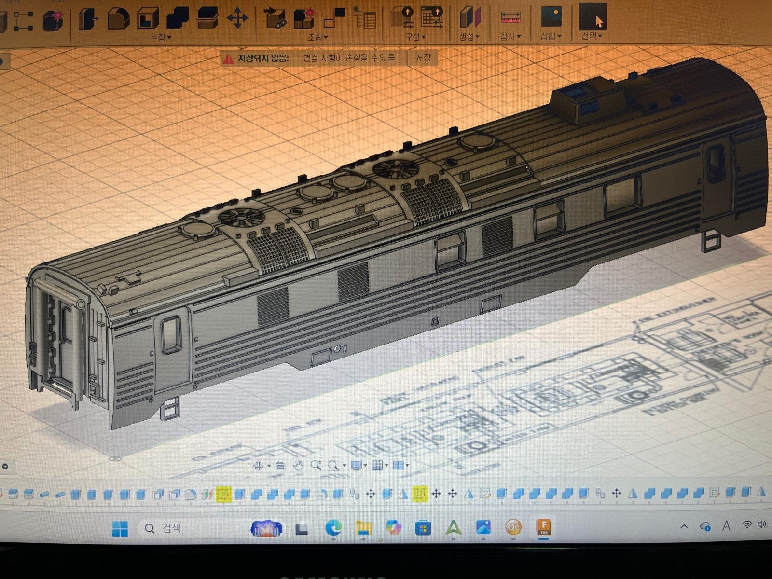Select the Pan hand tool

pyautogui.click(x=299, y=465)
